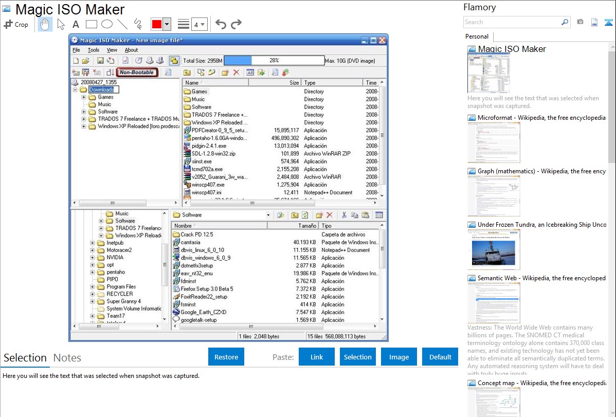
Task: Expand the Inetpub folder node
Action: pyautogui.click(x=93, y=243)
